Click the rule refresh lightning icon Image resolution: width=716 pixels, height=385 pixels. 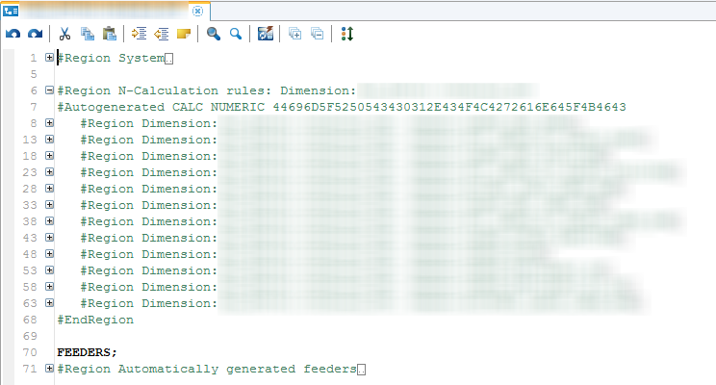click(x=266, y=34)
